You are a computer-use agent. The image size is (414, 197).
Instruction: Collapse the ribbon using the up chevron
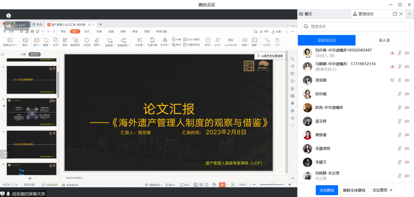point(292,32)
